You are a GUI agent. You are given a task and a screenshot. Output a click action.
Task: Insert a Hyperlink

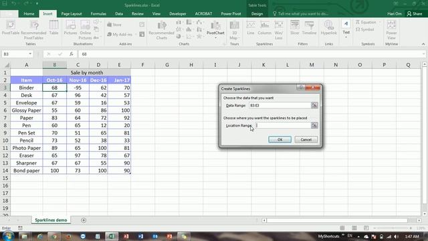[x=328, y=27]
